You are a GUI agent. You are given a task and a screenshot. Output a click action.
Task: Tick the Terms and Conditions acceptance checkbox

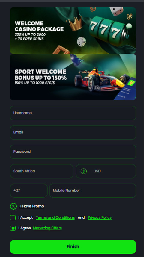click(x=13, y=218)
